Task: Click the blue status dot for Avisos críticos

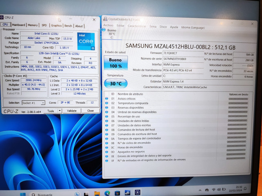Action: [x=106, y=98]
